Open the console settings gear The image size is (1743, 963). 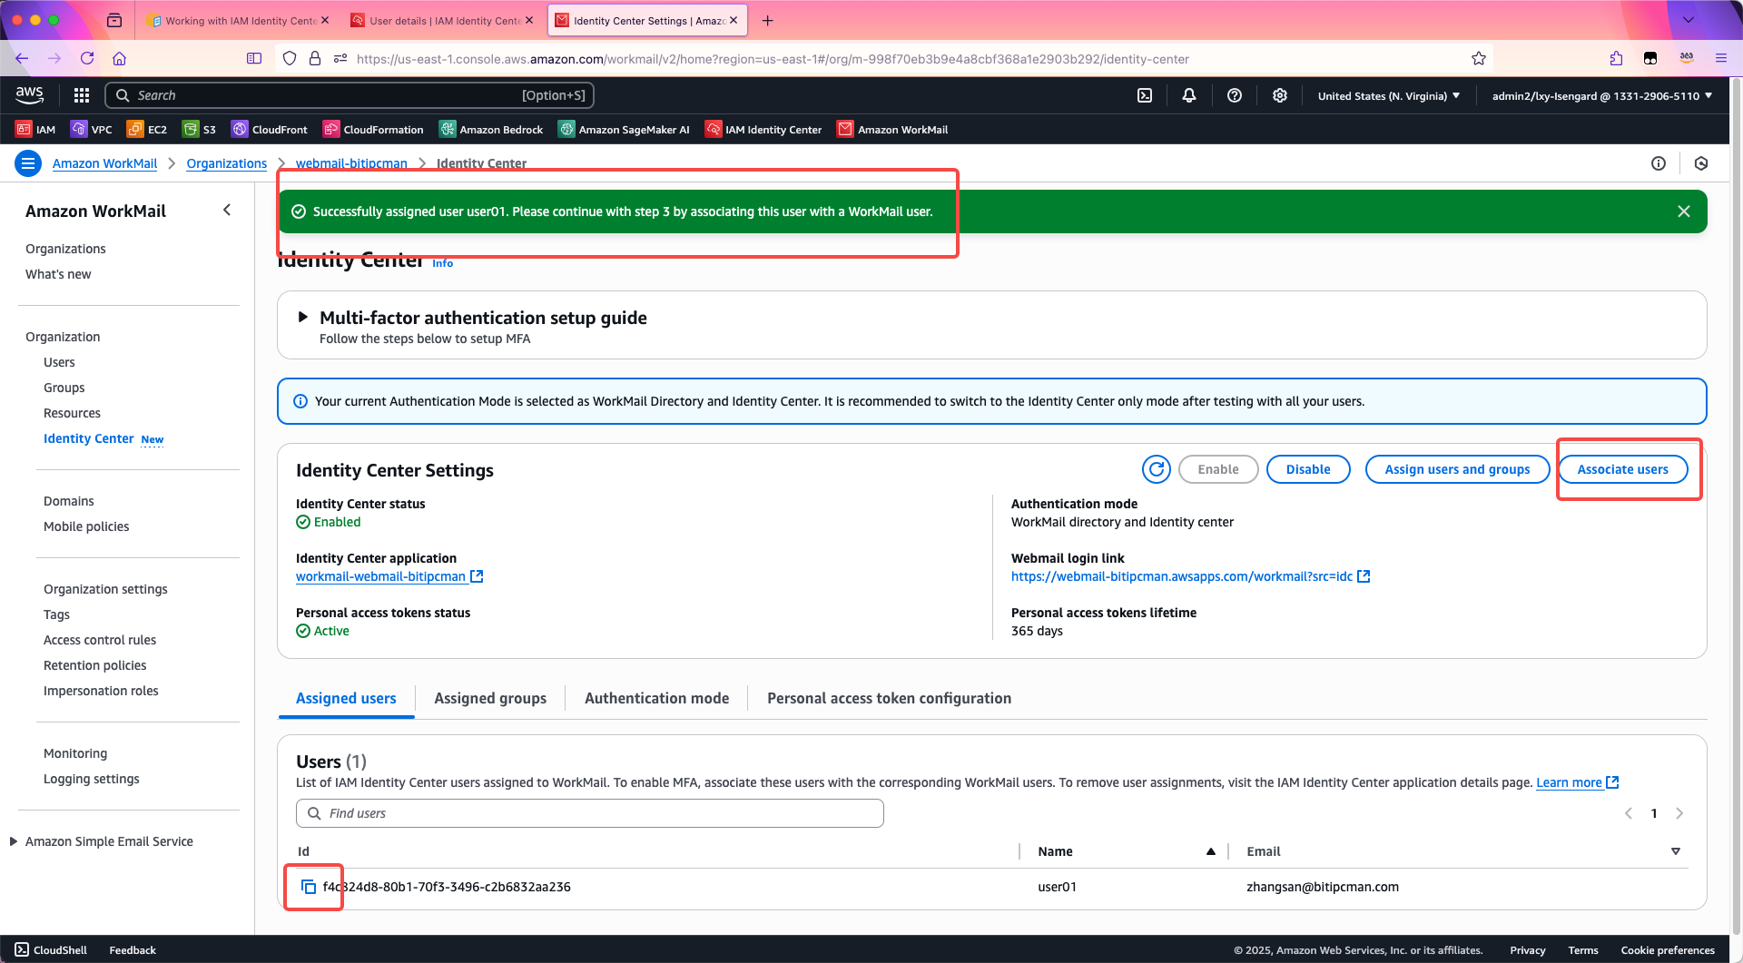[x=1280, y=95]
